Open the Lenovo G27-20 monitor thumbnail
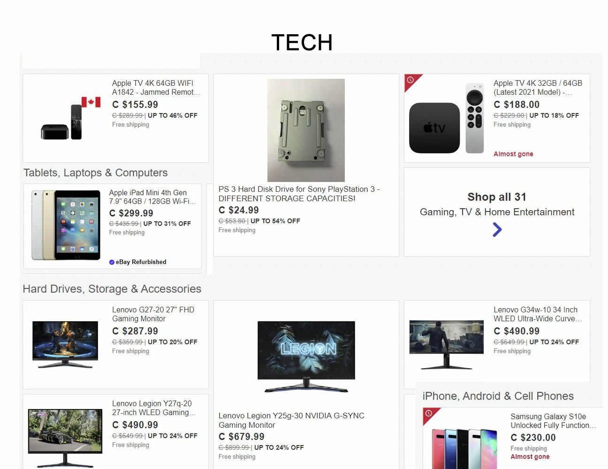The height and width of the screenshot is (469, 608). 65,344
